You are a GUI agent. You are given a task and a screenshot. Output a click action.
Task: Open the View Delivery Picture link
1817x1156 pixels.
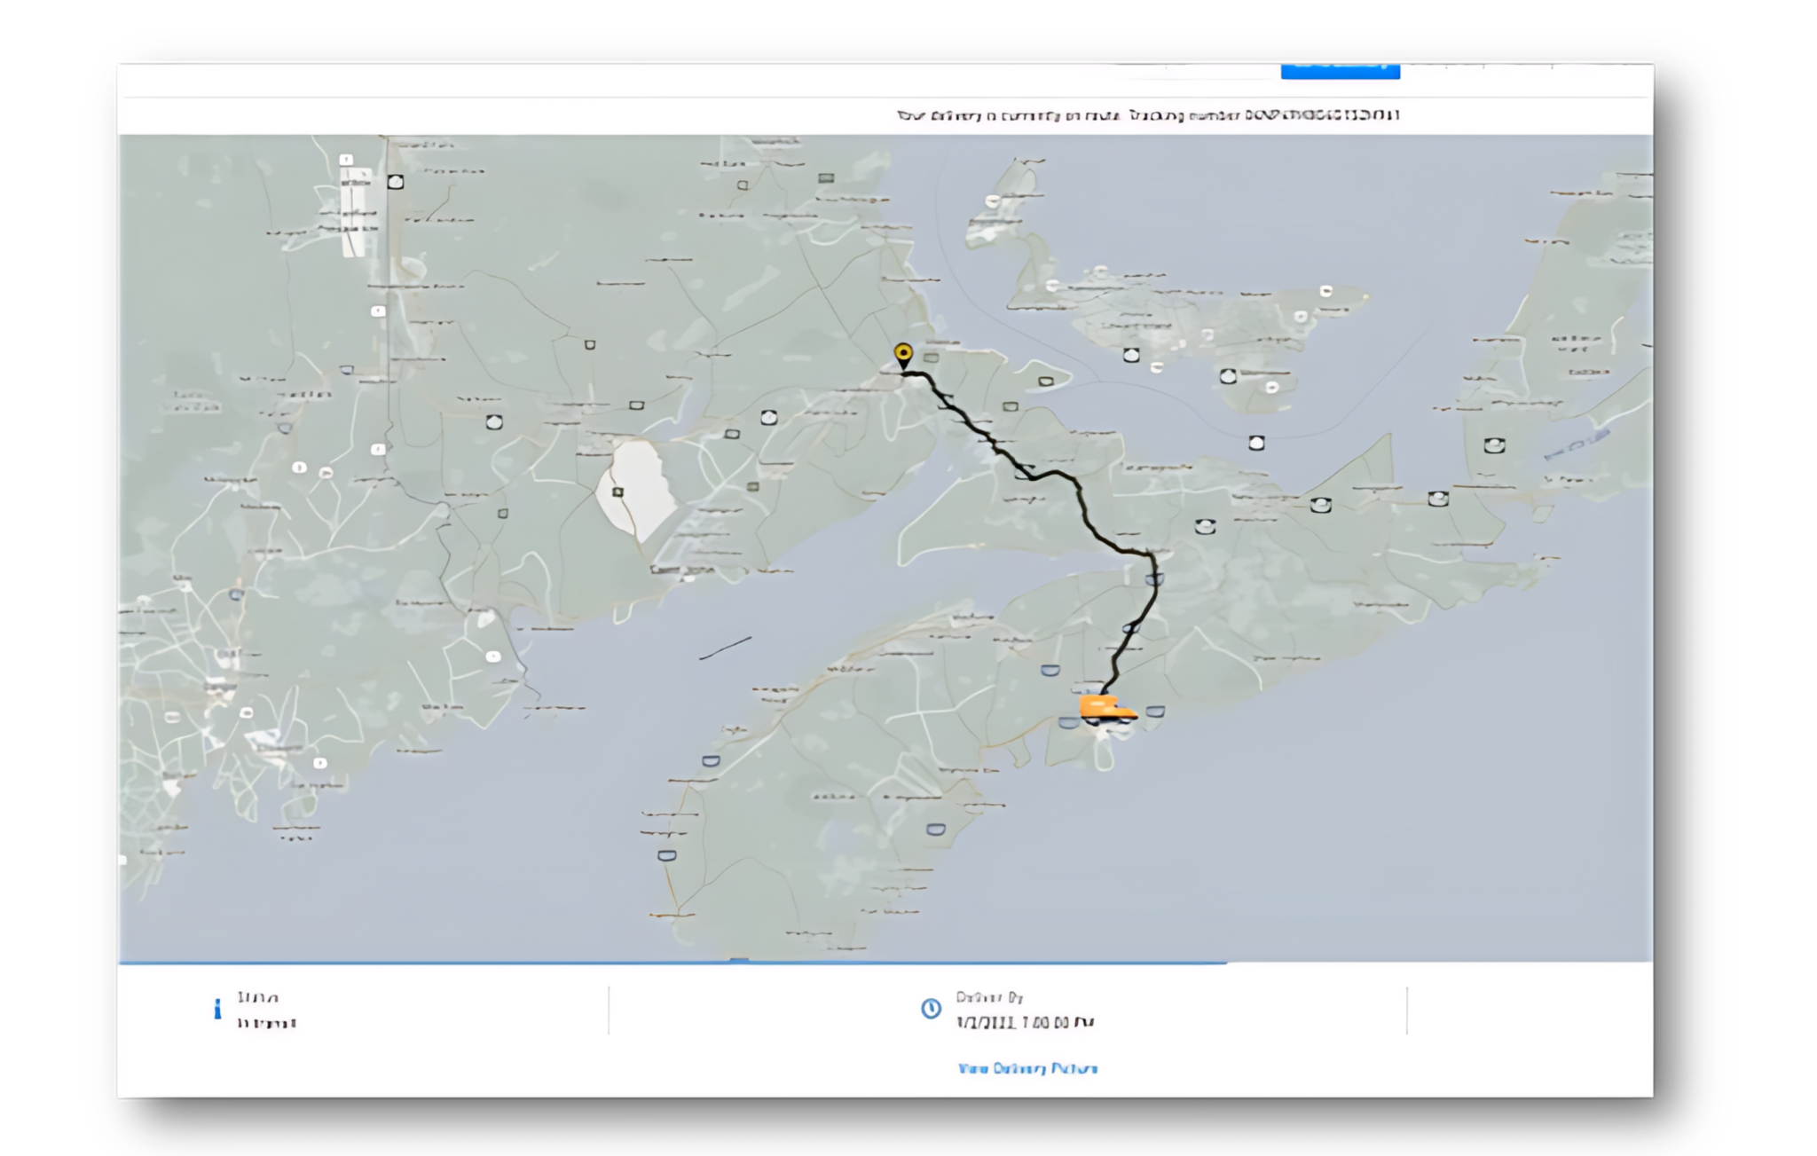click(1027, 1068)
